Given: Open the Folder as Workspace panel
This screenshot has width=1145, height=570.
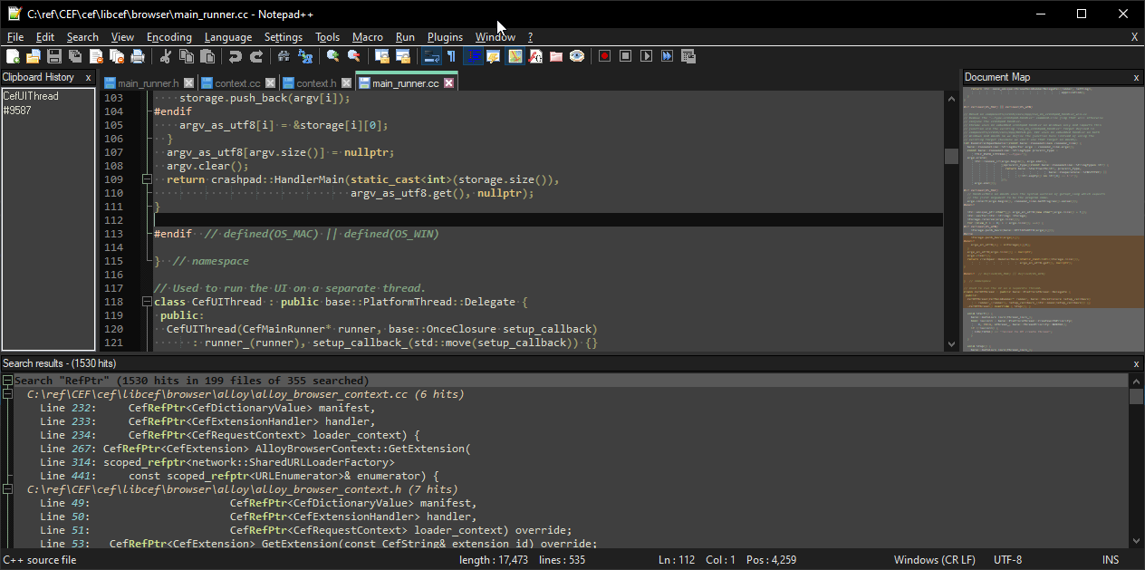Looking at the screenshot, I should (x=554, y=56).
